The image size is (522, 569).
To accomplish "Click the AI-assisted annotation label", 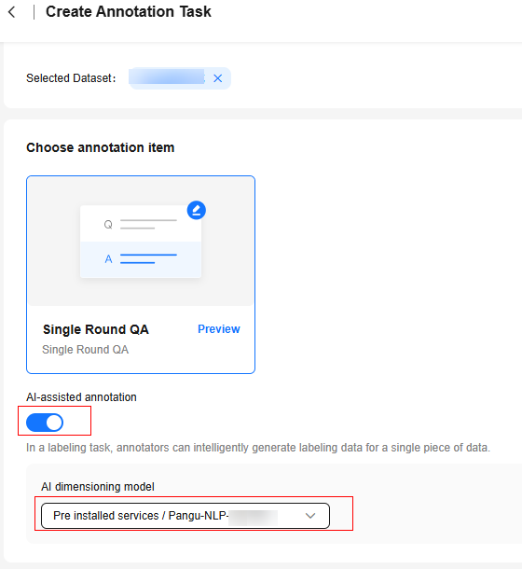I will (x=81, y=397).
